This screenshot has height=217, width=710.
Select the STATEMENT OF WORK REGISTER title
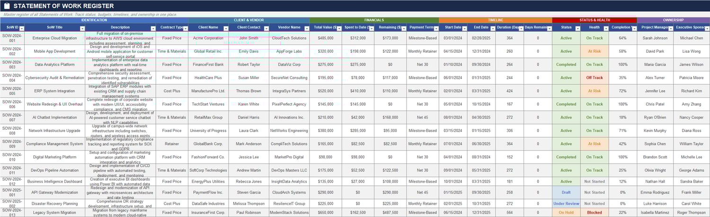click(x=63, y=6)
